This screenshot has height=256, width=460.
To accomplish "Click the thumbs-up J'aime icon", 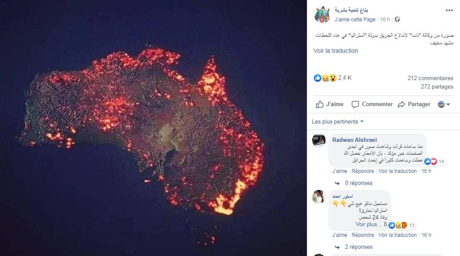I will (319, 104).
